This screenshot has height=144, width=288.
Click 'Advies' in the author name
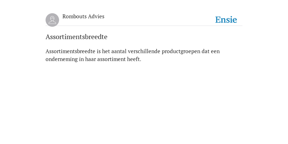tap(96, 17)
